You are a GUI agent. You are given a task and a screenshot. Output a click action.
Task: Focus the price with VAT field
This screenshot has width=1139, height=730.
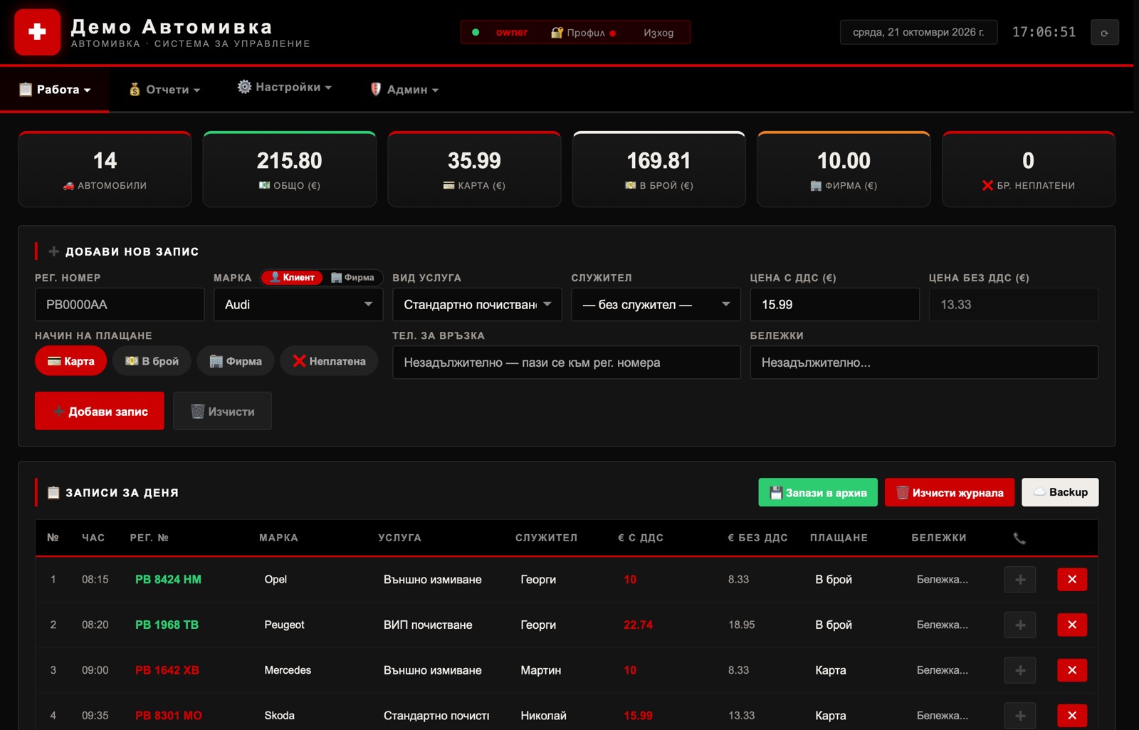[x=834, y=305]
